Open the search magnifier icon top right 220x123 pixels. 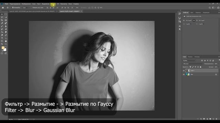[x=210, y=8]
